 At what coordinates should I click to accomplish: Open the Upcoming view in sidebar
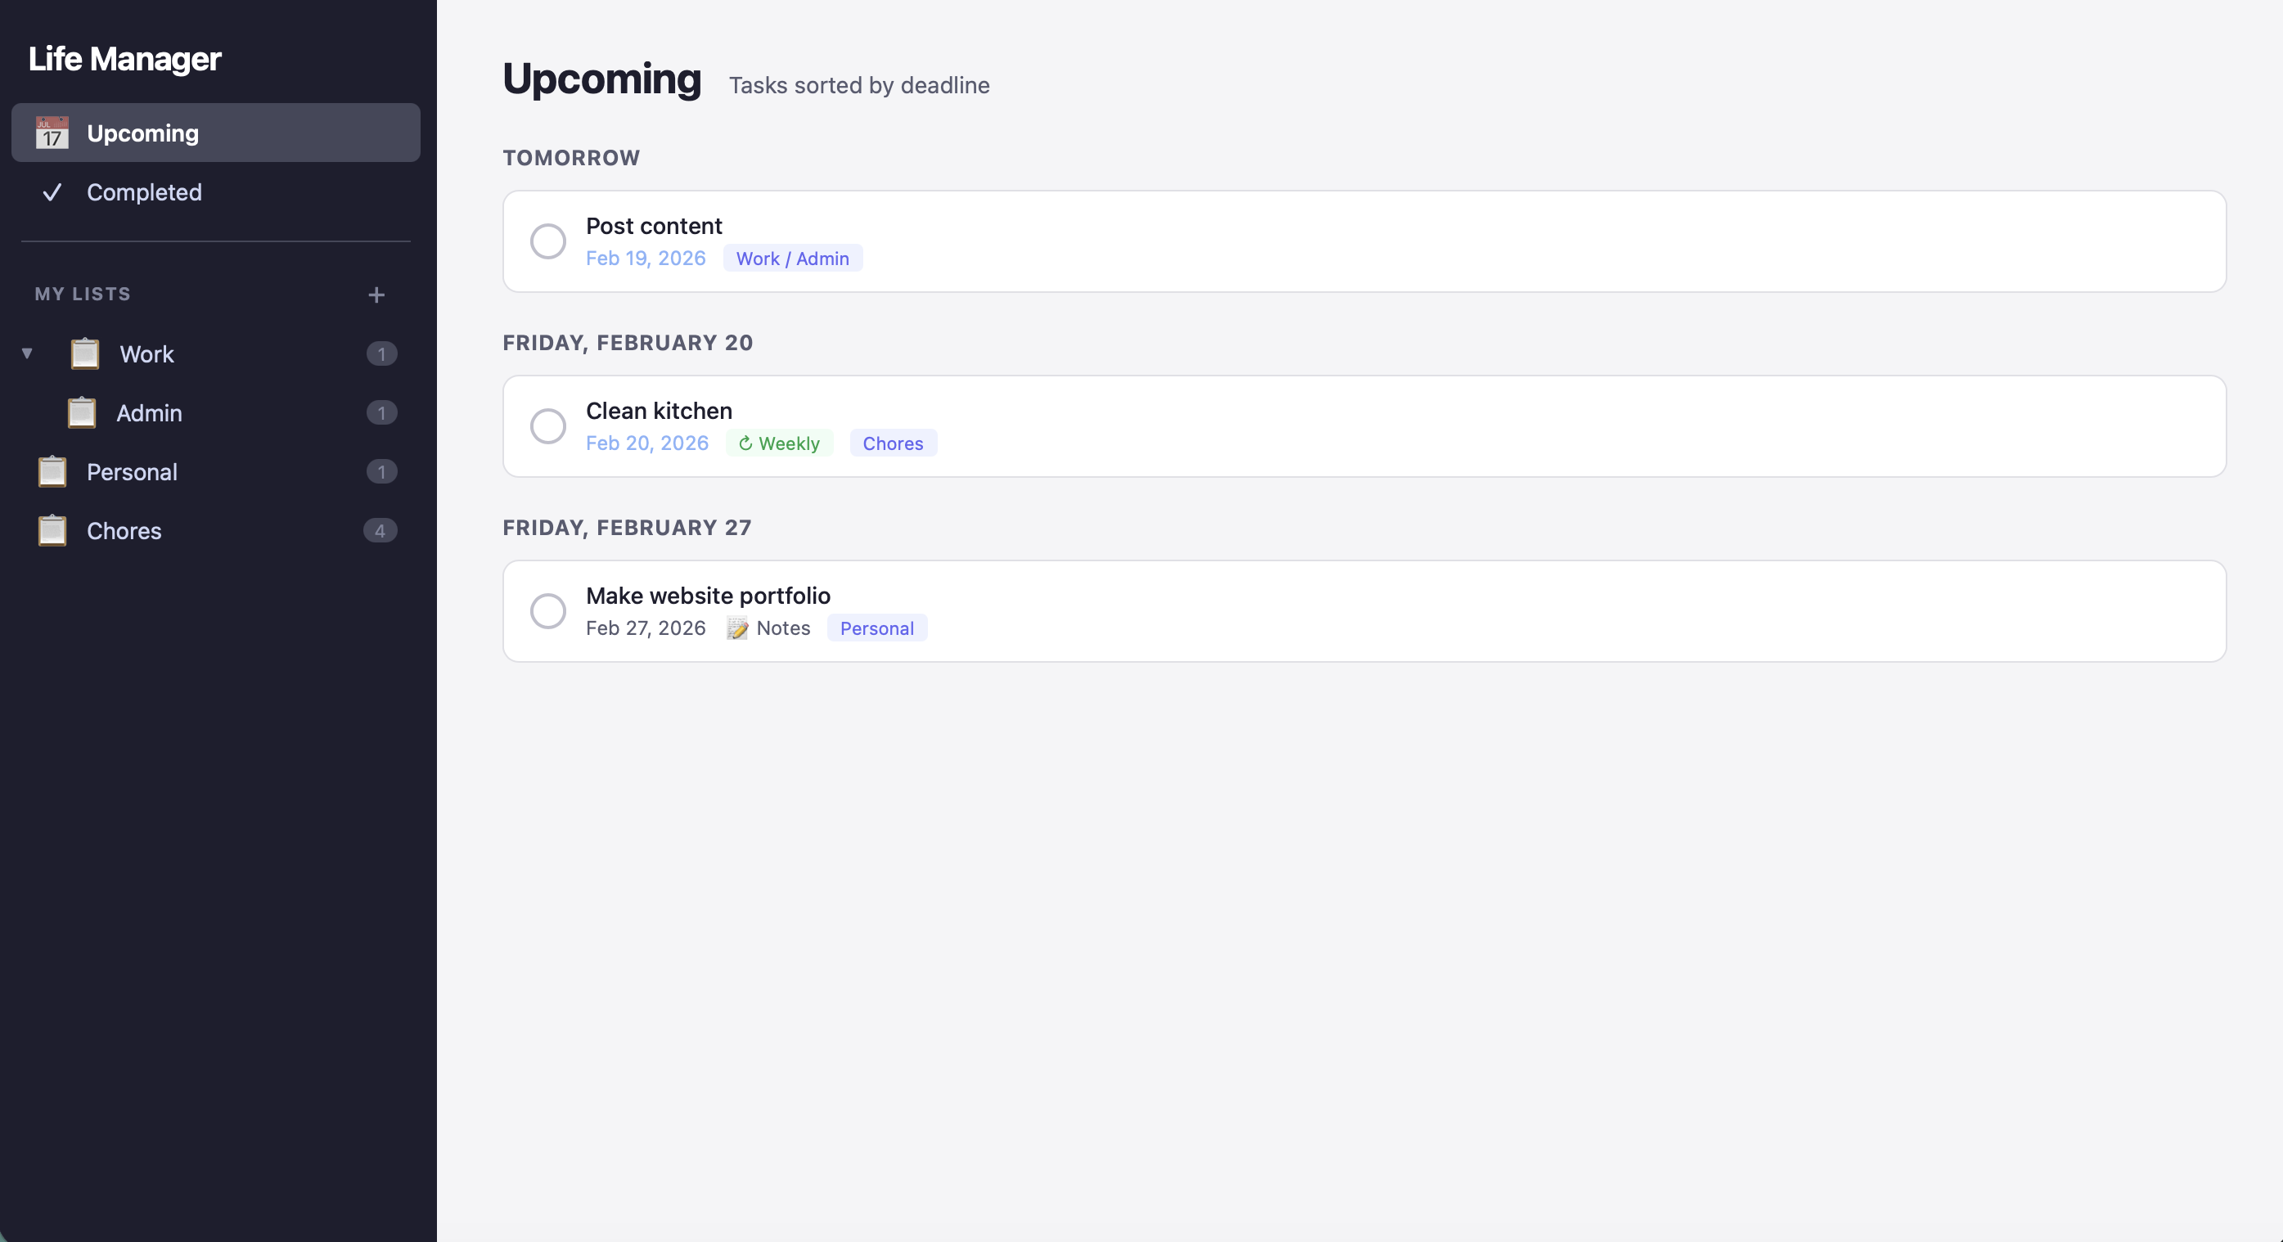pyautogui.click(x=142, y=133)
